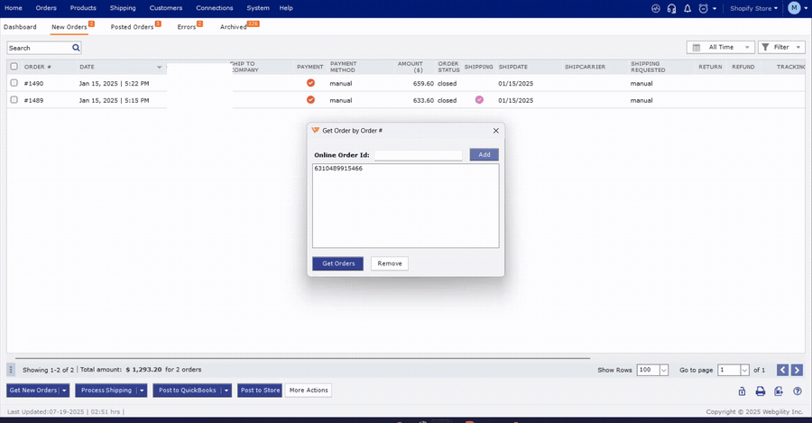Image resolution: width=812 pixels, height=423 pixels.
Task: Switch to the Errors tab
Action: (187, 27)
